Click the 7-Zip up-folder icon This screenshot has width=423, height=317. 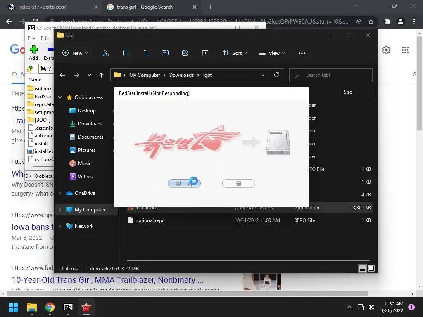[x=30, y=69]
